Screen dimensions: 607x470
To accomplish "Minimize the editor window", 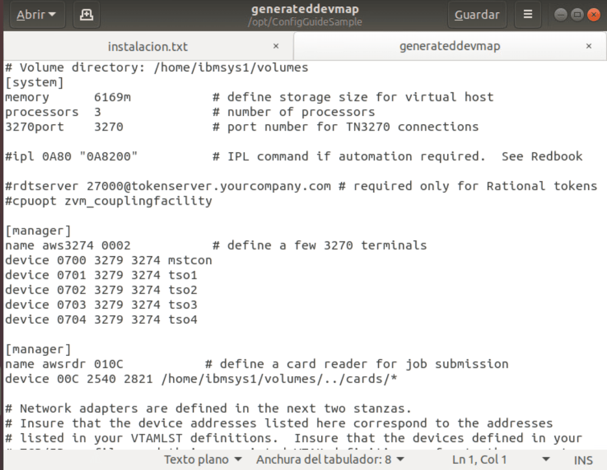I will 560,15.
